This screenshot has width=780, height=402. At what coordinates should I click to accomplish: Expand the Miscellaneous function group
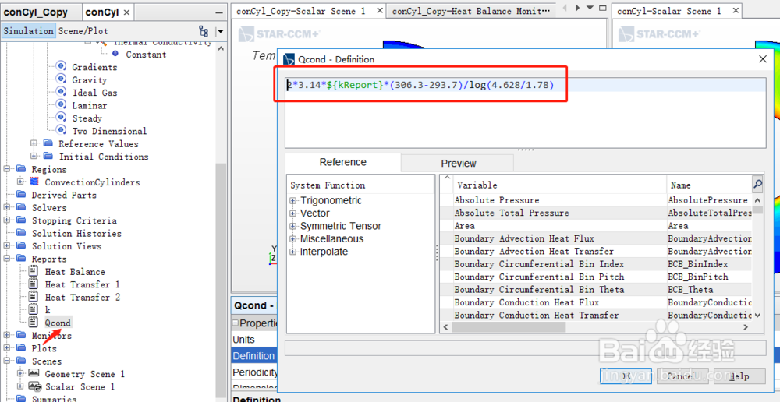click(293, 239)
